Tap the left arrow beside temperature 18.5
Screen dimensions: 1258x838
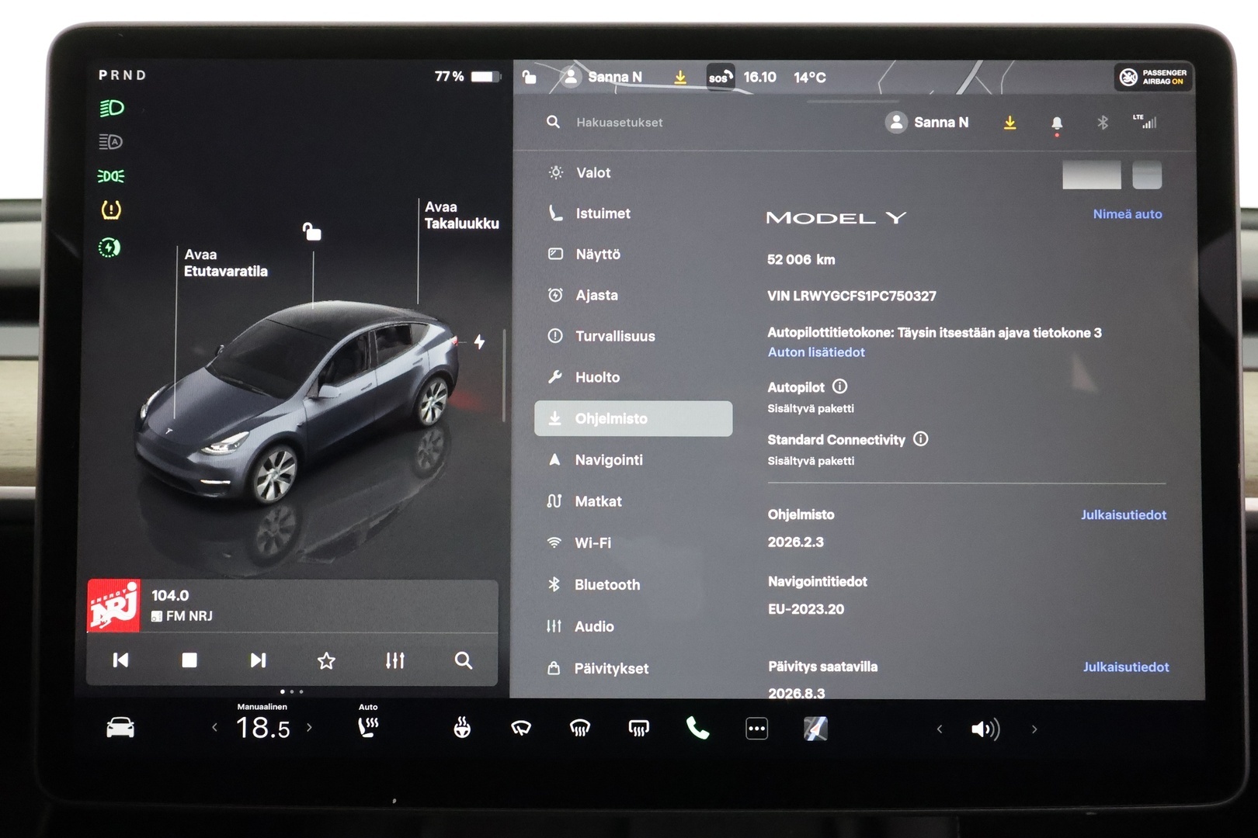pos(215,729)
